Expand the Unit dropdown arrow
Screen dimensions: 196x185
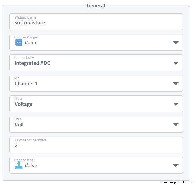coord(176,125)
